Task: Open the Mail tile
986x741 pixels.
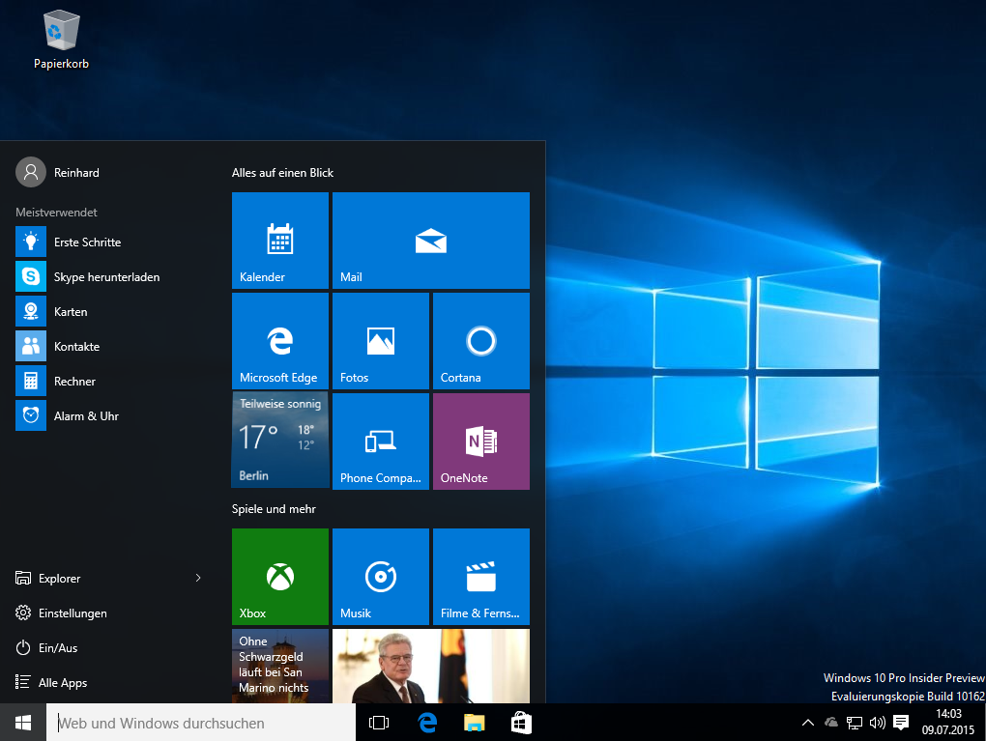Action: point(431,241)
